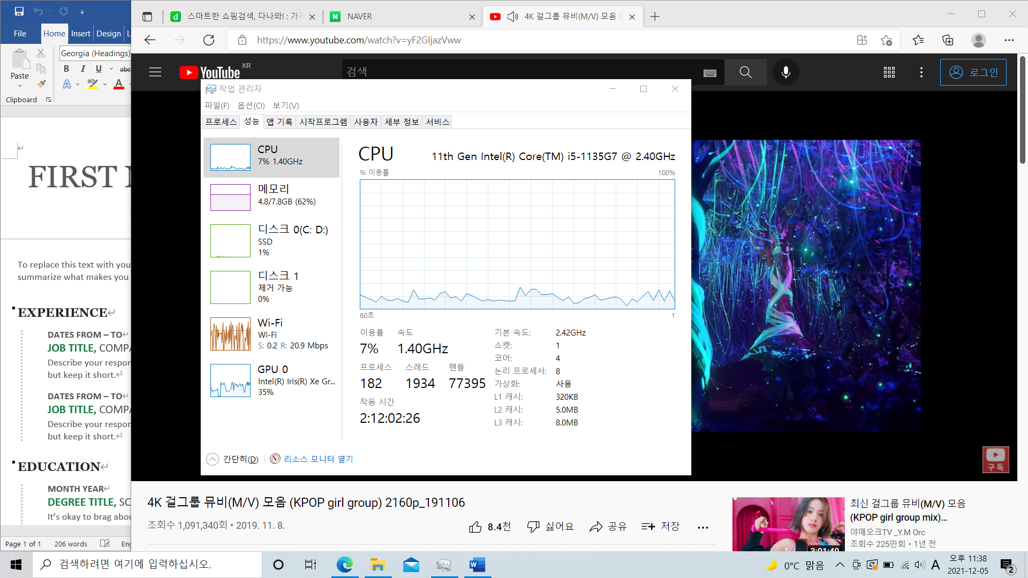
Task: Click the browser refresh icon
Action: point(209,40)
